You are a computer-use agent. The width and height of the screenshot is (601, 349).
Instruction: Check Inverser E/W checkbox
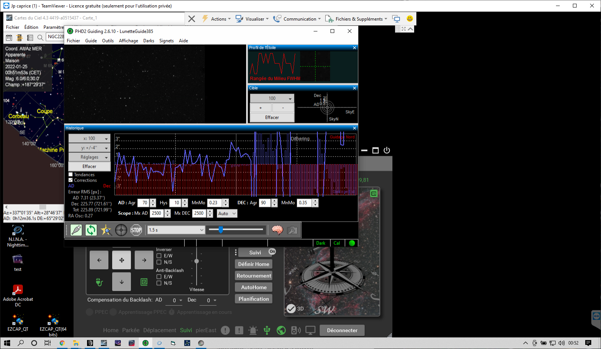(x=159, y=256)
